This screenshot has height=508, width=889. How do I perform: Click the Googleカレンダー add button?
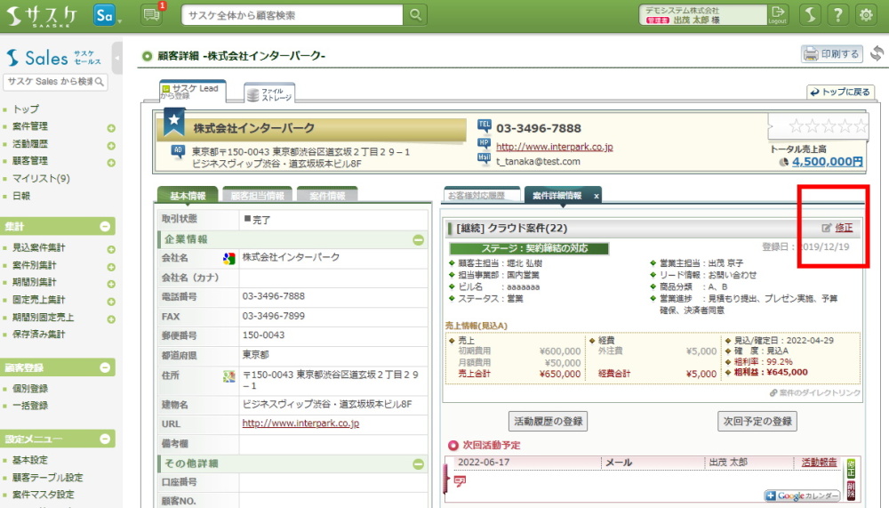pyautogui.click(x=801, y=496)
